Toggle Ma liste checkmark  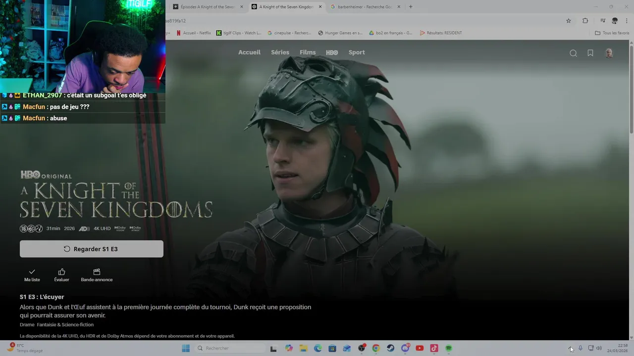32,275
